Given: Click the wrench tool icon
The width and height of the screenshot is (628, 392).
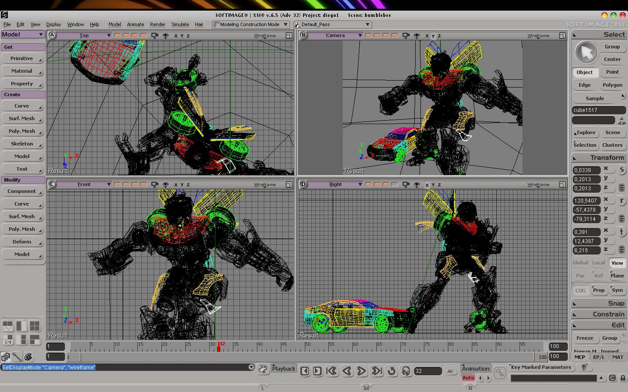Looking at the screenshot, I should [17, 357].
